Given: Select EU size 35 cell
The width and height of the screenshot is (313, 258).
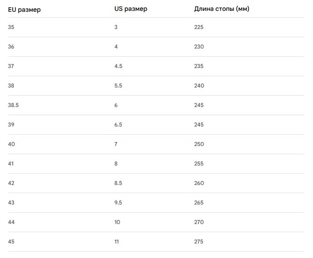Looking at the screenshot, I should point(11,27).
